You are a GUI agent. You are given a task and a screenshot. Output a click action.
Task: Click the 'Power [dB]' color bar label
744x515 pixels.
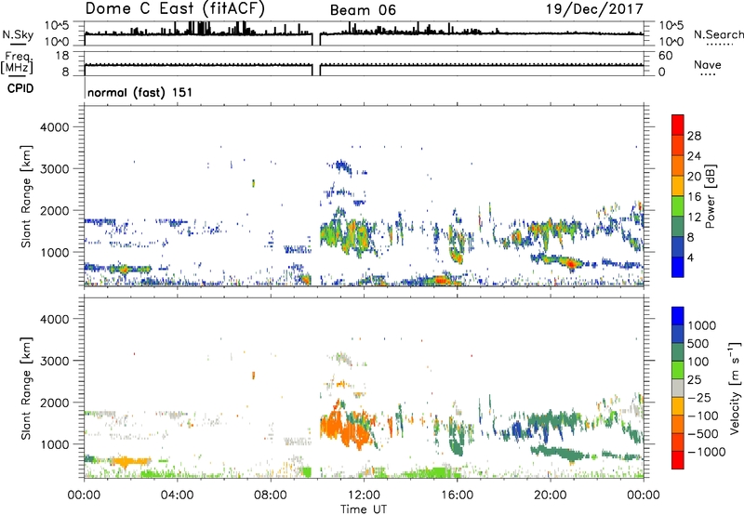[711, 196]
